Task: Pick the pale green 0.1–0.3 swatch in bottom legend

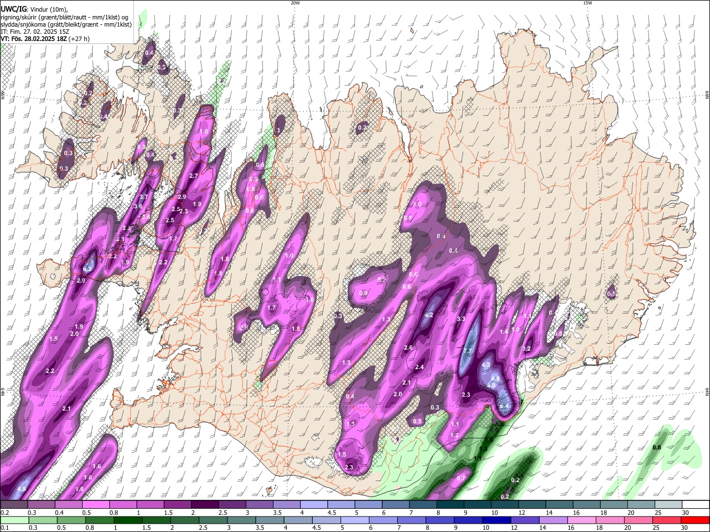Action: 14,520
